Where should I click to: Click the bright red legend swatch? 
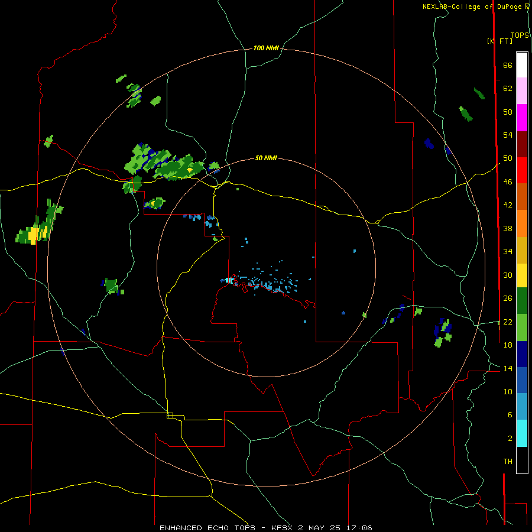522,170
